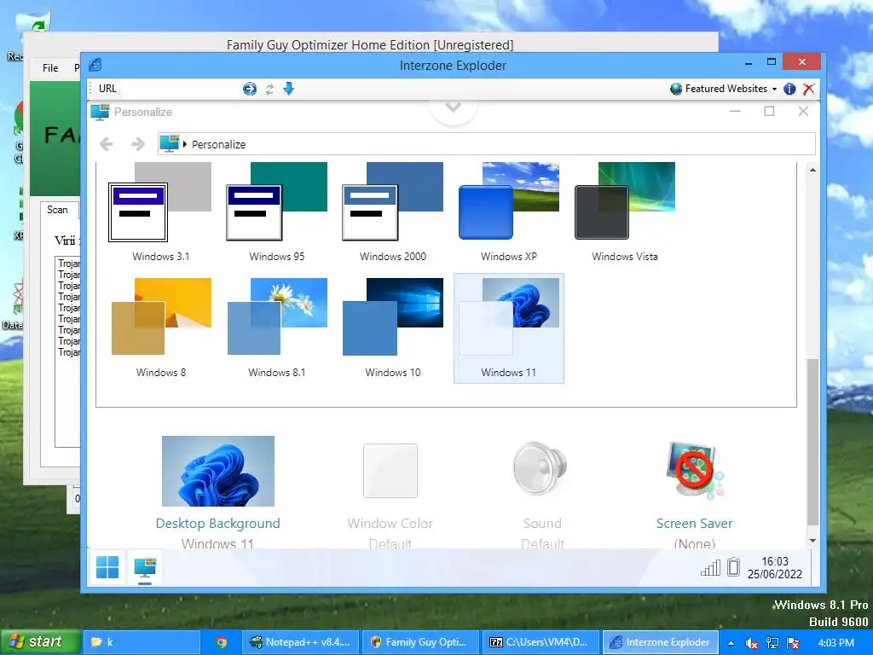
Task: Select the Windows 3.1 theme
Action: pos(161,212)
